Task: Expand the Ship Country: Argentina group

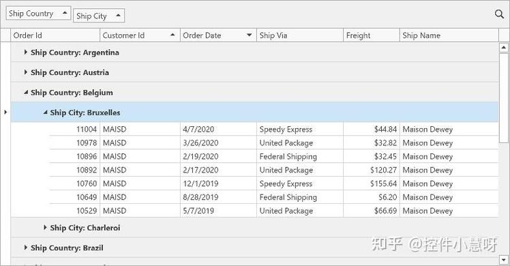Action: click(26, 52)
